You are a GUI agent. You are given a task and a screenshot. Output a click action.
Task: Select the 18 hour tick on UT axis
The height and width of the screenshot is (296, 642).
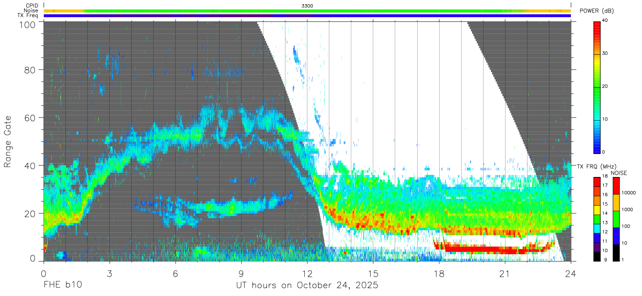click(x=439, y=273)
